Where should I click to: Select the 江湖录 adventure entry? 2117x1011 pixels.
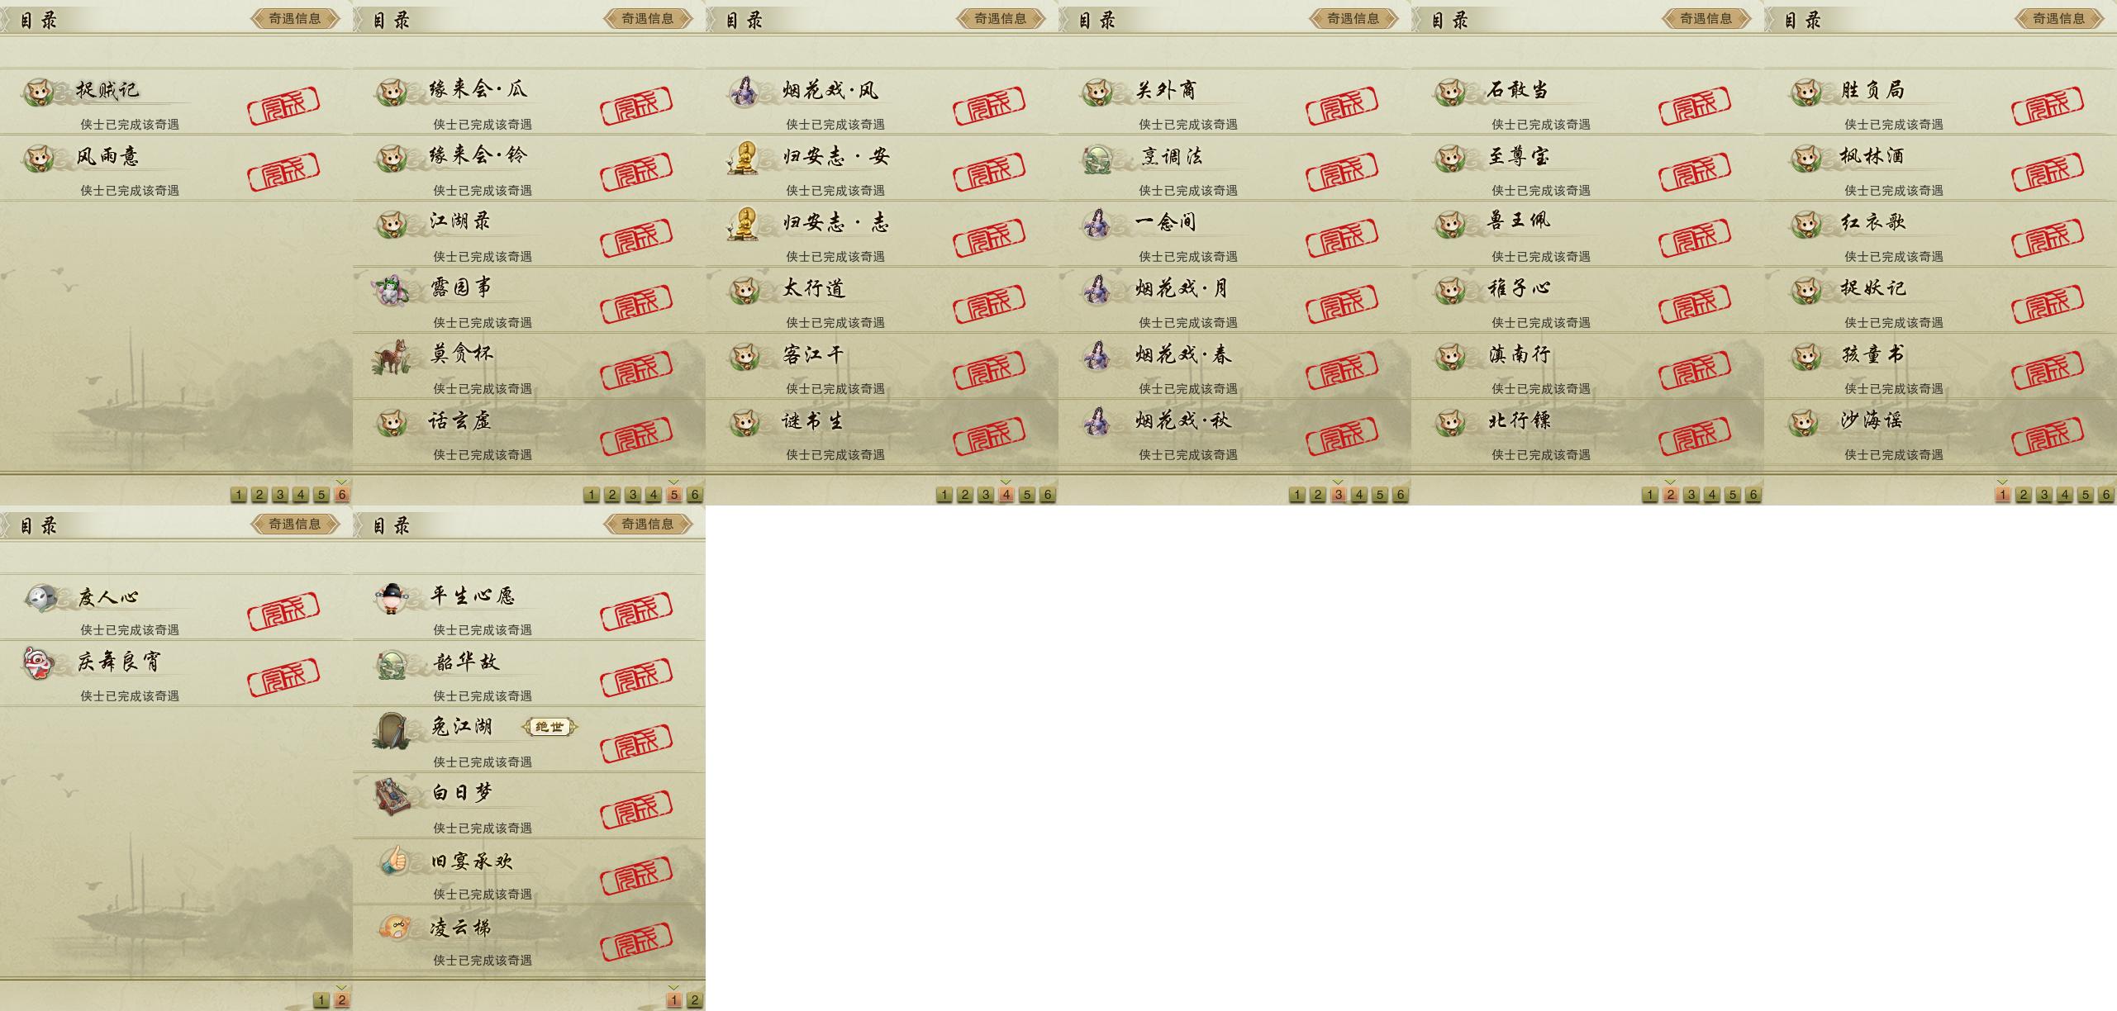point(529,234)
